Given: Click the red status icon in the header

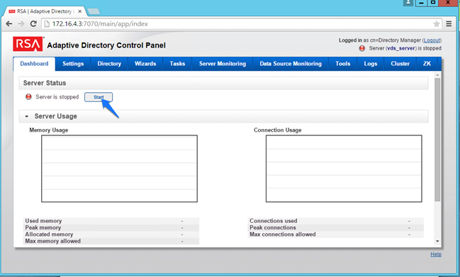Looking at the screenshot, I should tap(362, 48).
